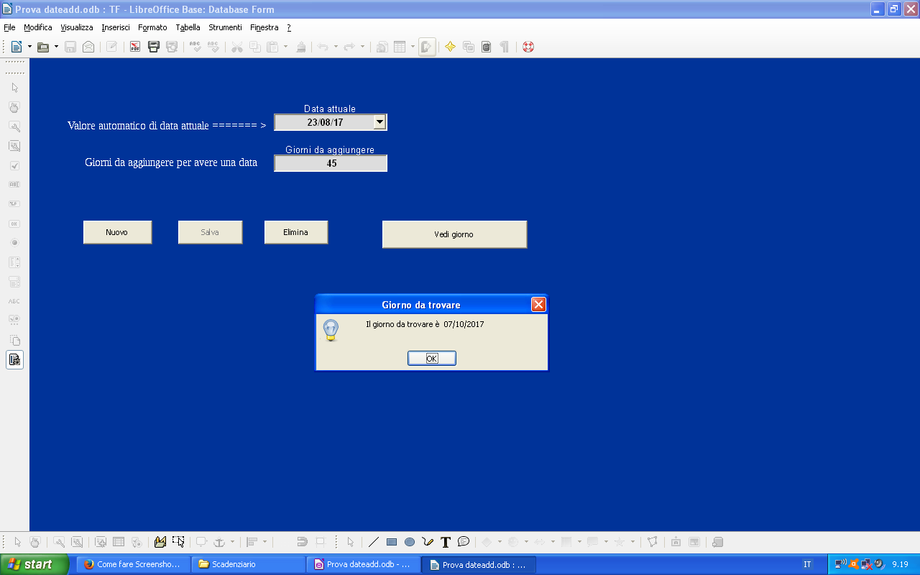Click 'Giorni da aggiungere per avere una data' label

coord(171,162)
